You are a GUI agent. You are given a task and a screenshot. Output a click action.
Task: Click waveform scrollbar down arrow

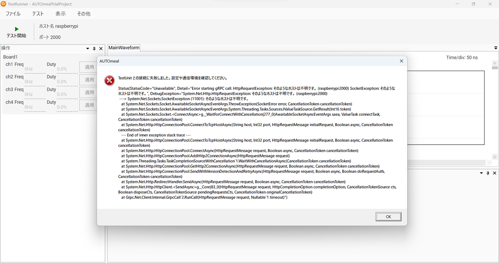click(495, 157)
